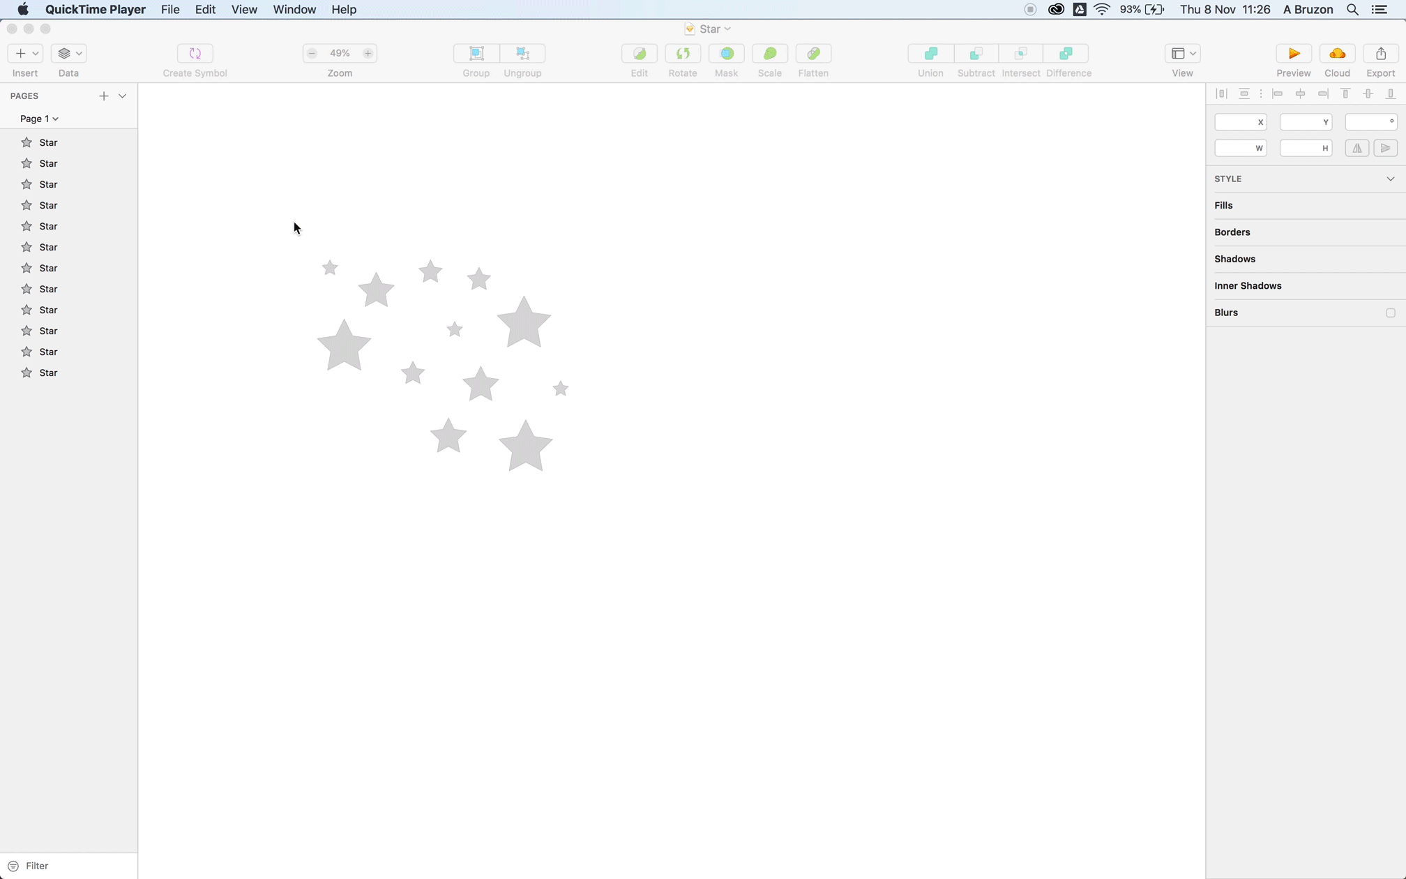Open the Window menu
1406x879 pixels.
(x=294, y=9)
